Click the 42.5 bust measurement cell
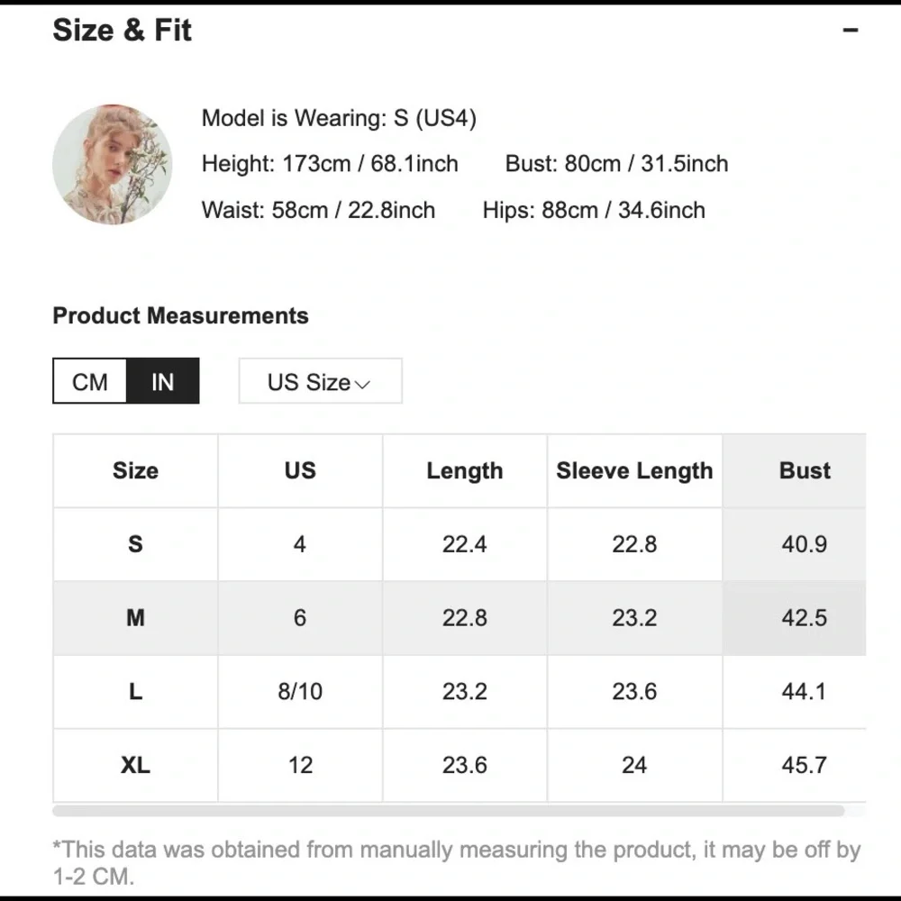The width and height of the screenshot is (901, 901). coord(805,618)
